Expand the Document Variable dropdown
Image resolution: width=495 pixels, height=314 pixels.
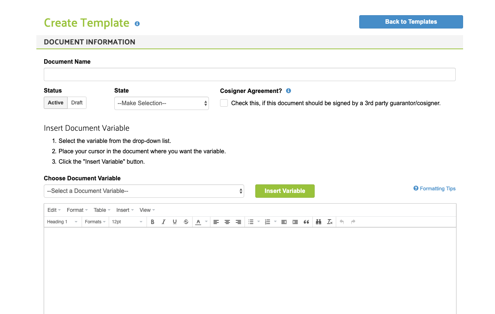pyautogui.click(x=144, y=191)
